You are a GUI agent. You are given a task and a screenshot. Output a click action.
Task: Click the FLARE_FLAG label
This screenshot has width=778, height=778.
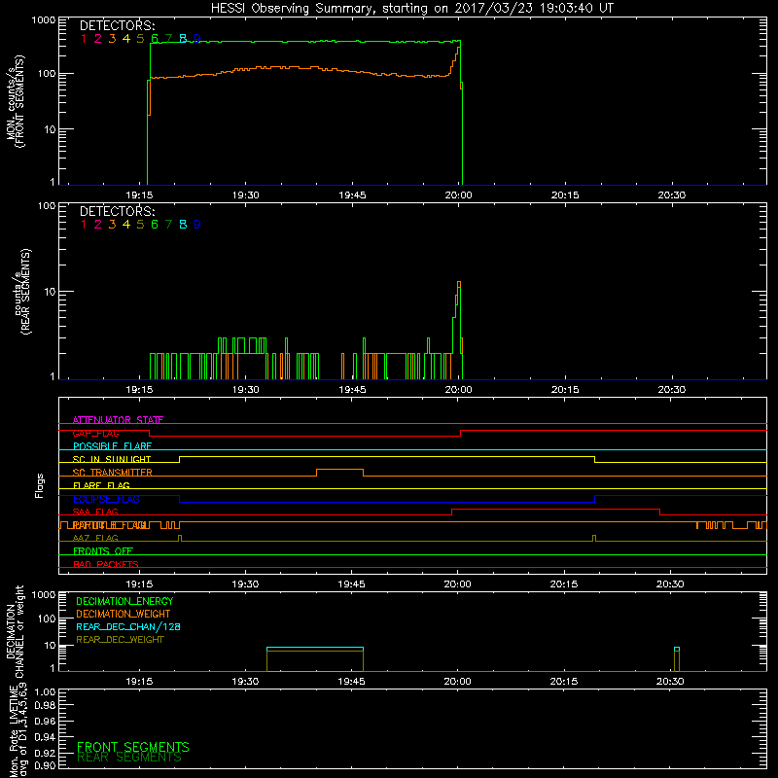pyautogui.click(x=101, y=485)
